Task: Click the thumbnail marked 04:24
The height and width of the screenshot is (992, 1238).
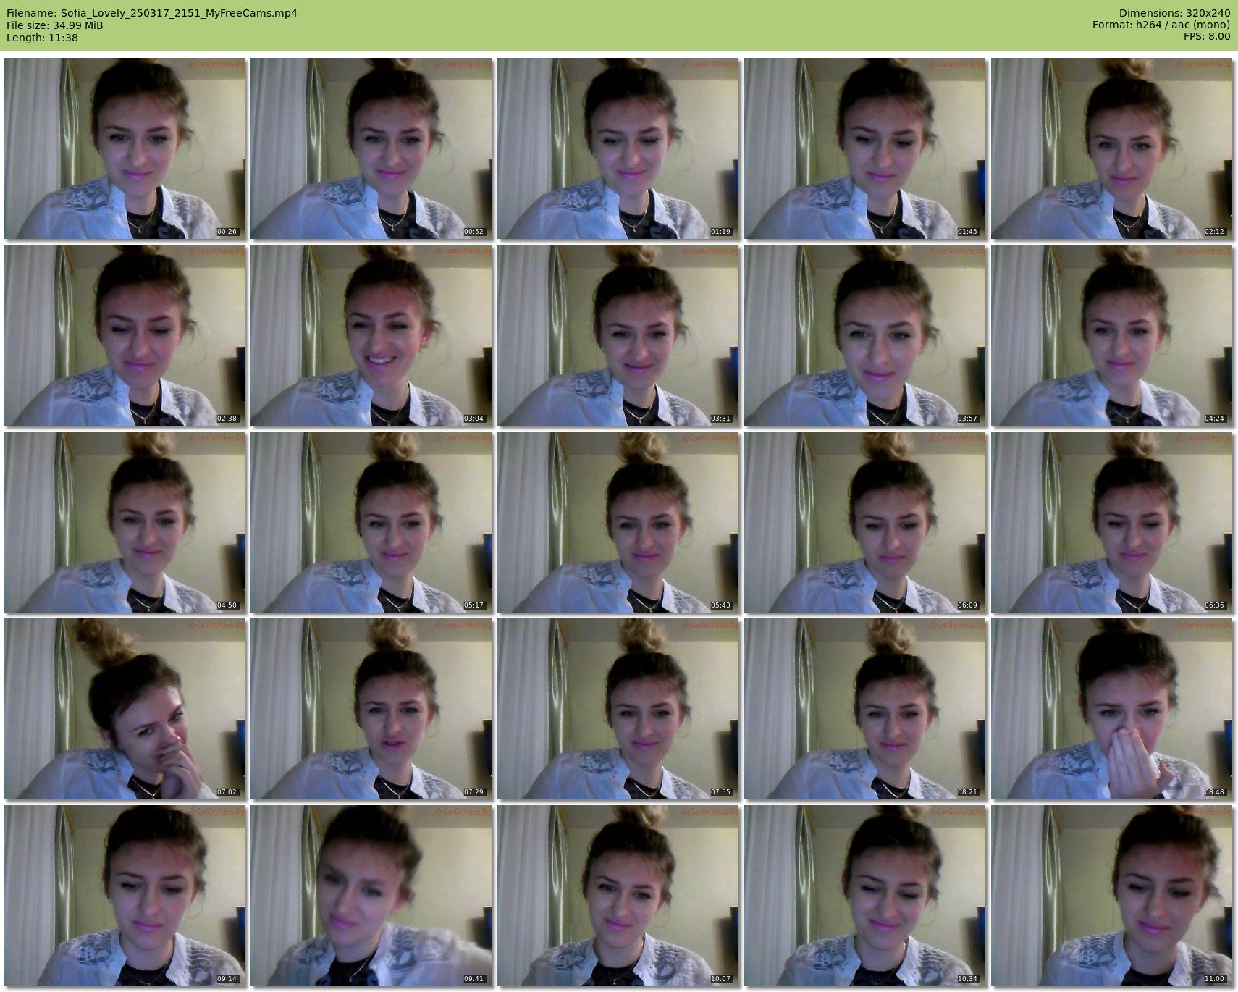Action: [x=1112, y=335]
